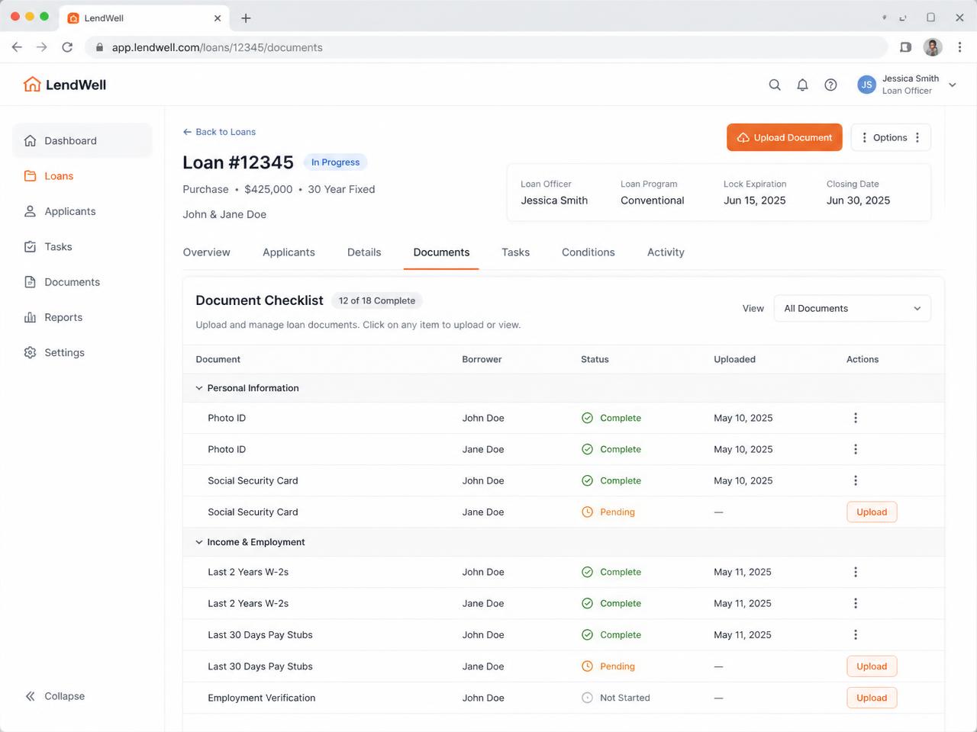Click the In Progress status badge

tap(335, 162)
